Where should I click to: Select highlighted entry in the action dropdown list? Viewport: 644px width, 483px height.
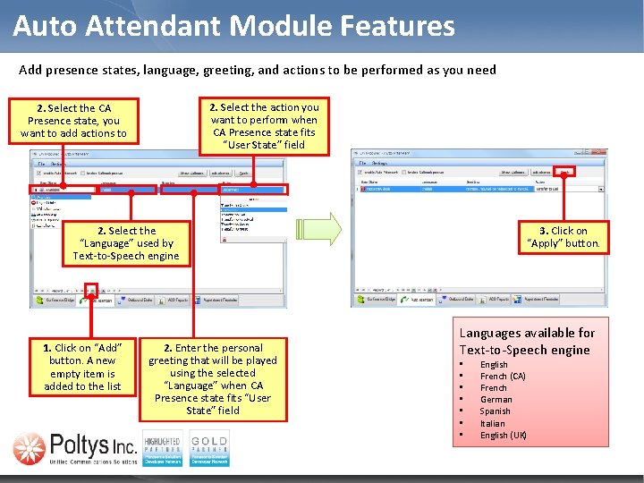[x=253, y=210]
